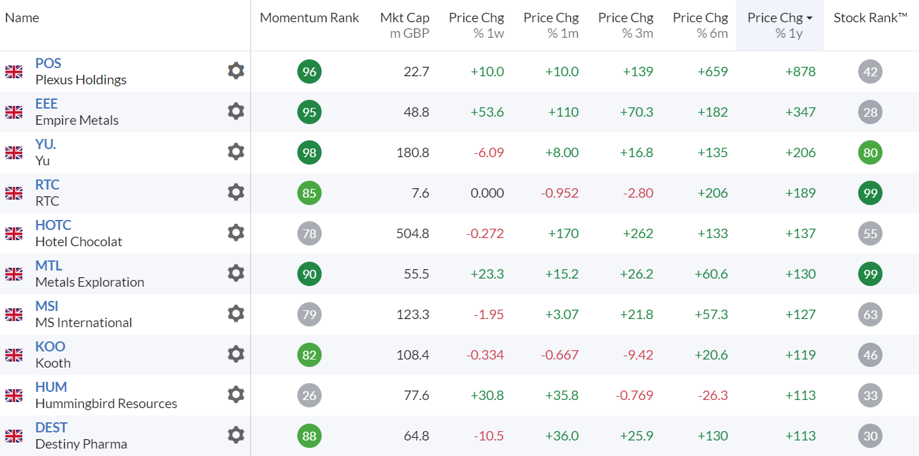Sort by Price Chg % 1w header

(476, 26)
